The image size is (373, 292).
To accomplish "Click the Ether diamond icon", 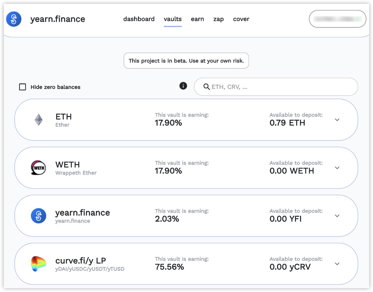I will (x=39, y=120).
